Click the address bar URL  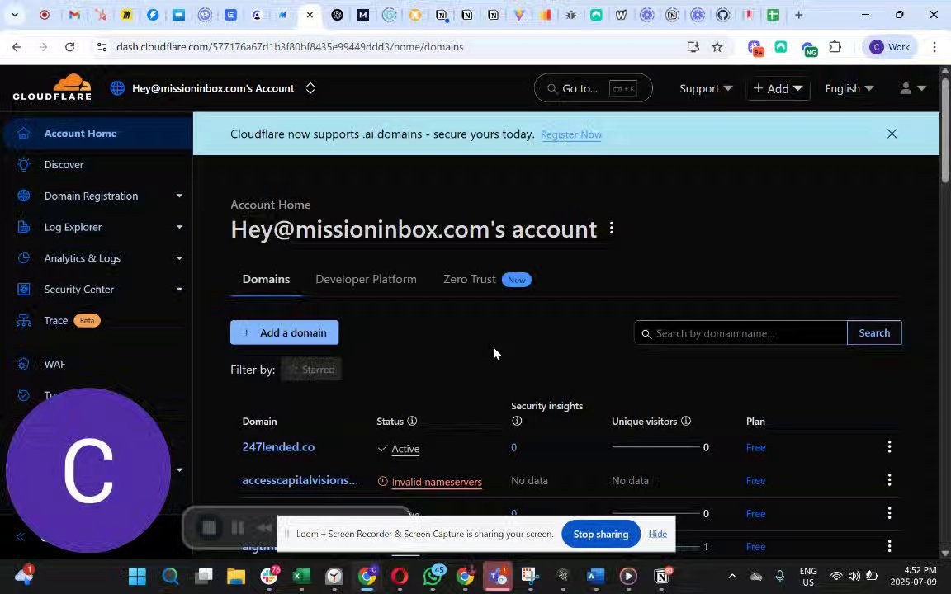tap(290, 47)
